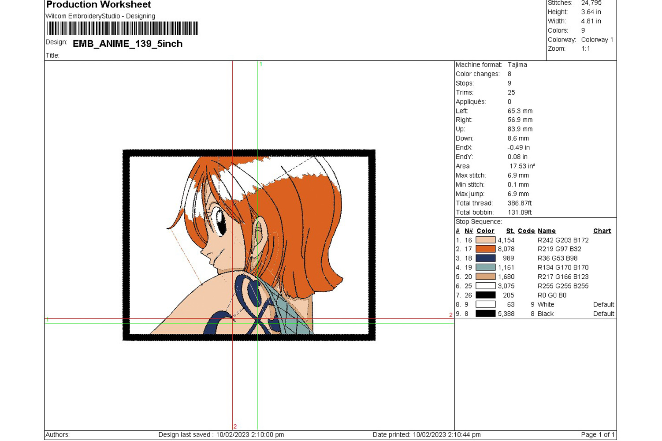The image size is (662, 441).
Task: Click the color name R36 G53 B98
Action: click(x=558, y=258)
